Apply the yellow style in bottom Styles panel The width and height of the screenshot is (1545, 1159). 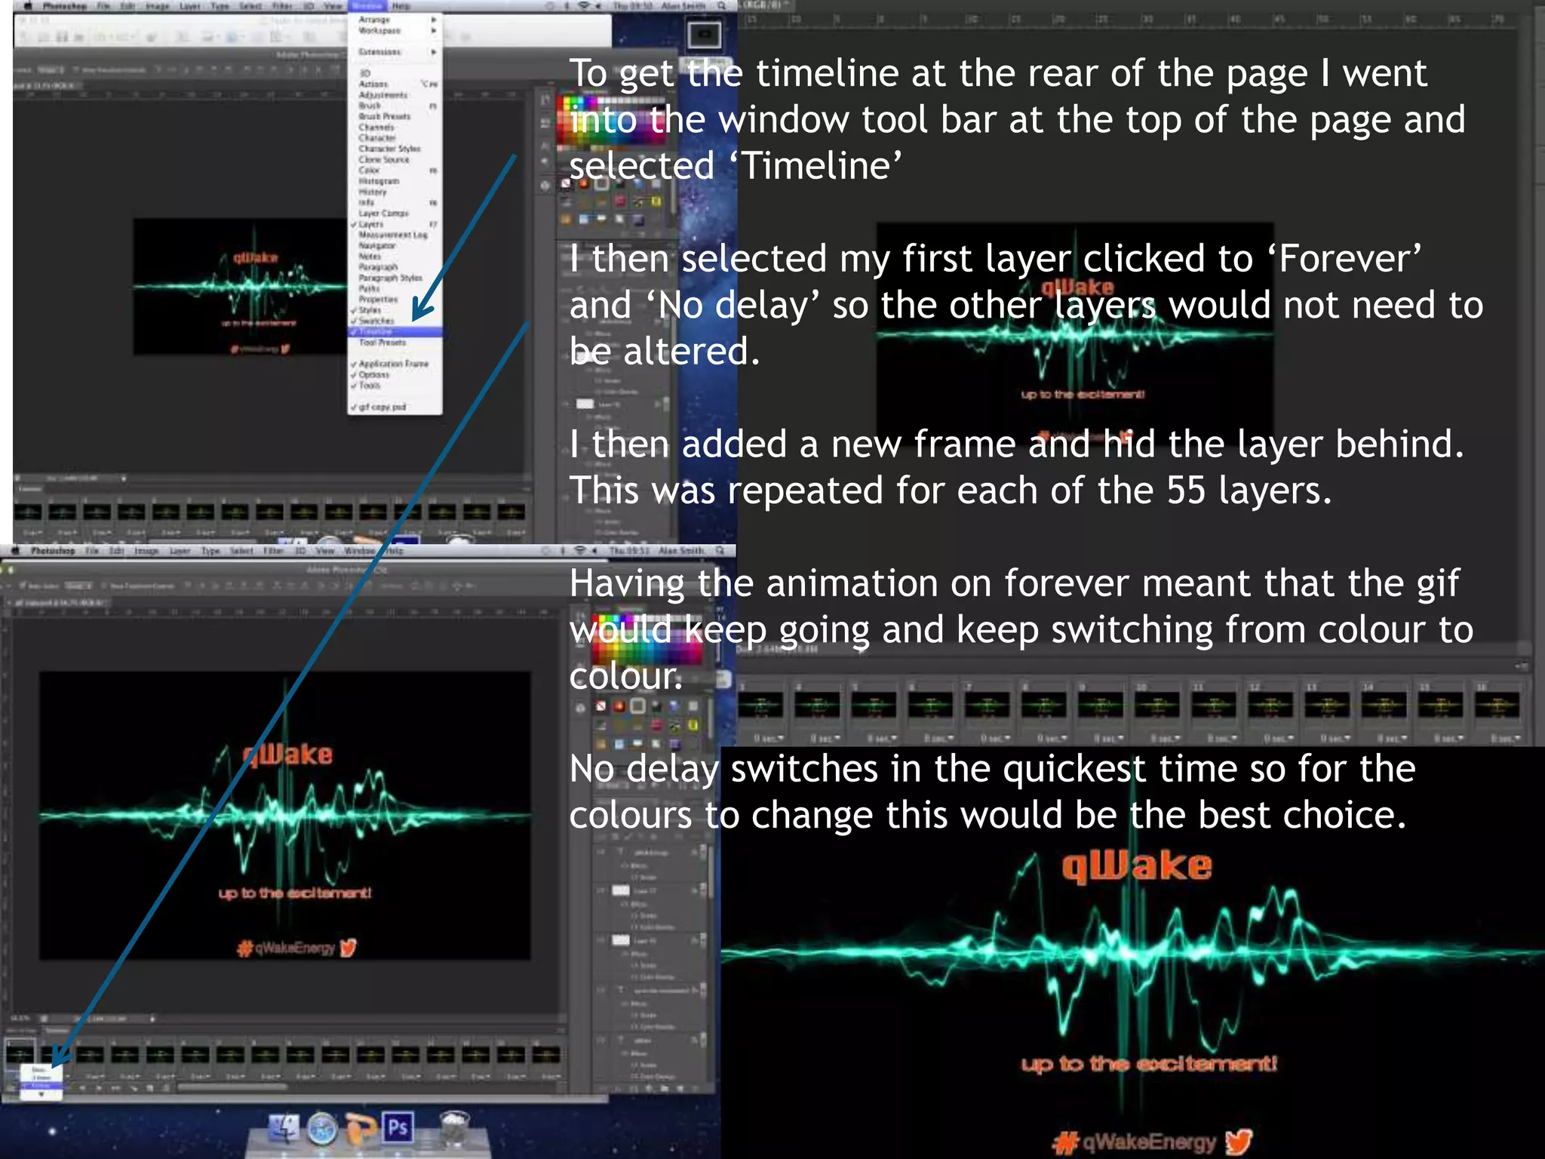click(x=693, y=725)
